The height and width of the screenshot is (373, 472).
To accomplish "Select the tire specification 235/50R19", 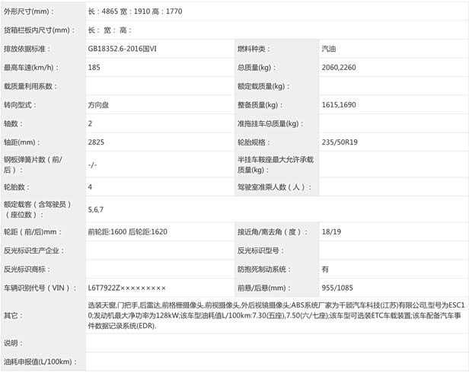I will [x=342, y=142].
